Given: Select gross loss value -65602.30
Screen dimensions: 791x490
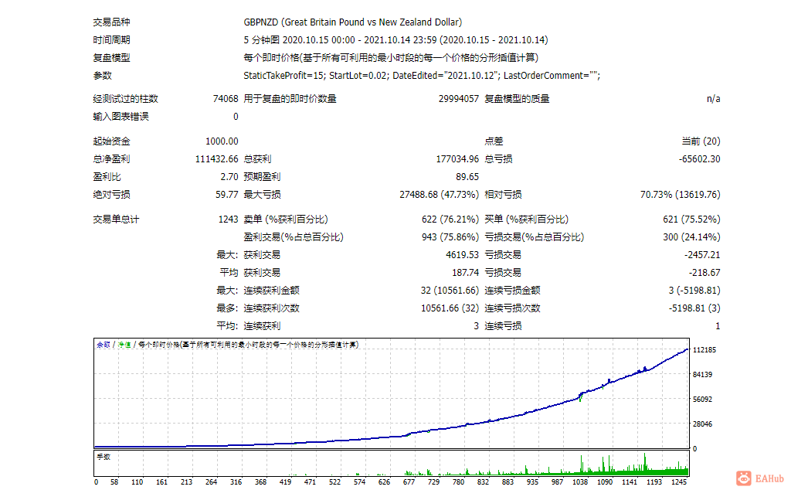Looking at the screenshot, I should click(x=699, y=159).
